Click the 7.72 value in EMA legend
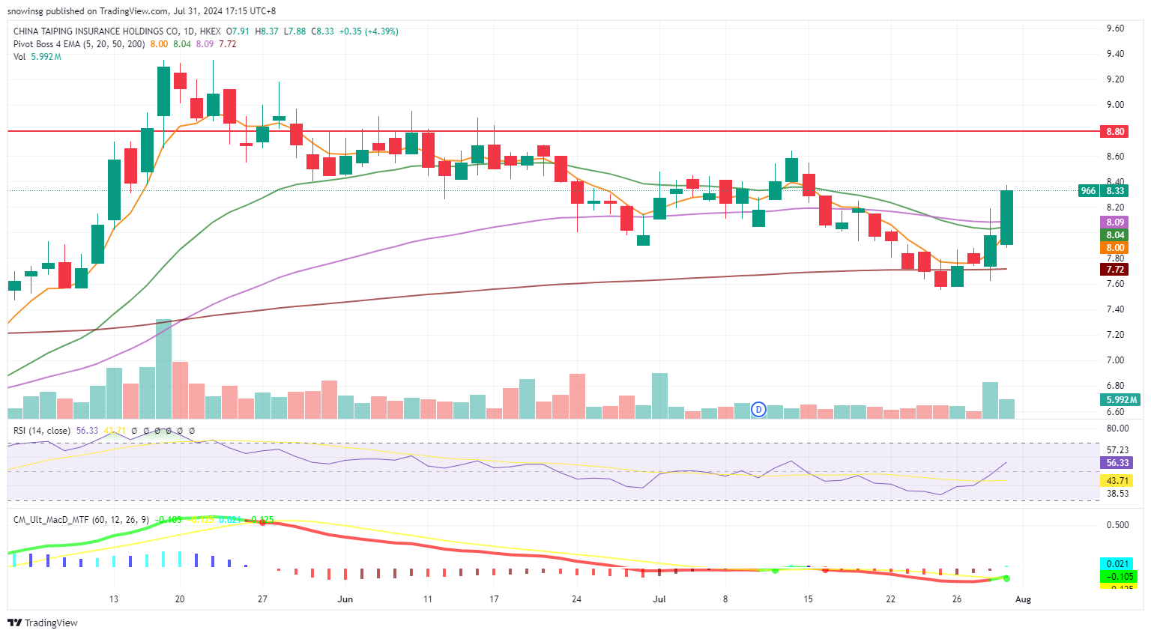The image size is (1151, 636). click(x=228, y=44)
